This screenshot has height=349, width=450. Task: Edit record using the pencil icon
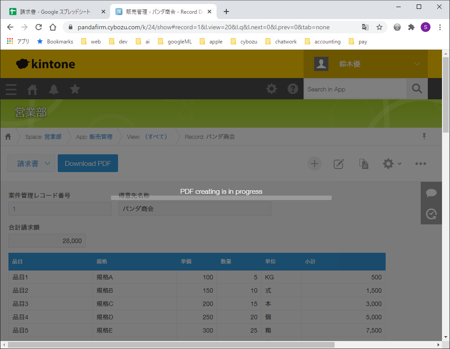[x=339, y=164]
